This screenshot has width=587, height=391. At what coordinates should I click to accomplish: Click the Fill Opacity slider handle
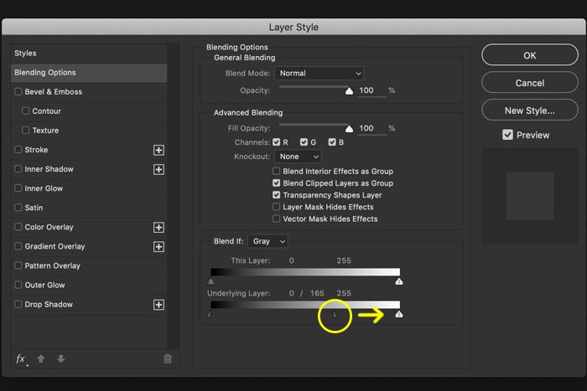click(x=349, y=129)
